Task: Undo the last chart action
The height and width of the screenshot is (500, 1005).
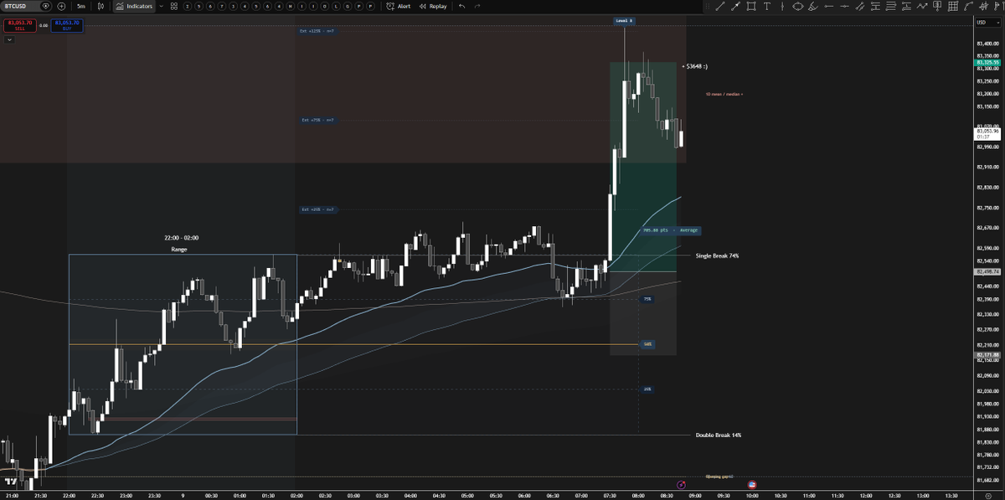Action: coord(461,6)
